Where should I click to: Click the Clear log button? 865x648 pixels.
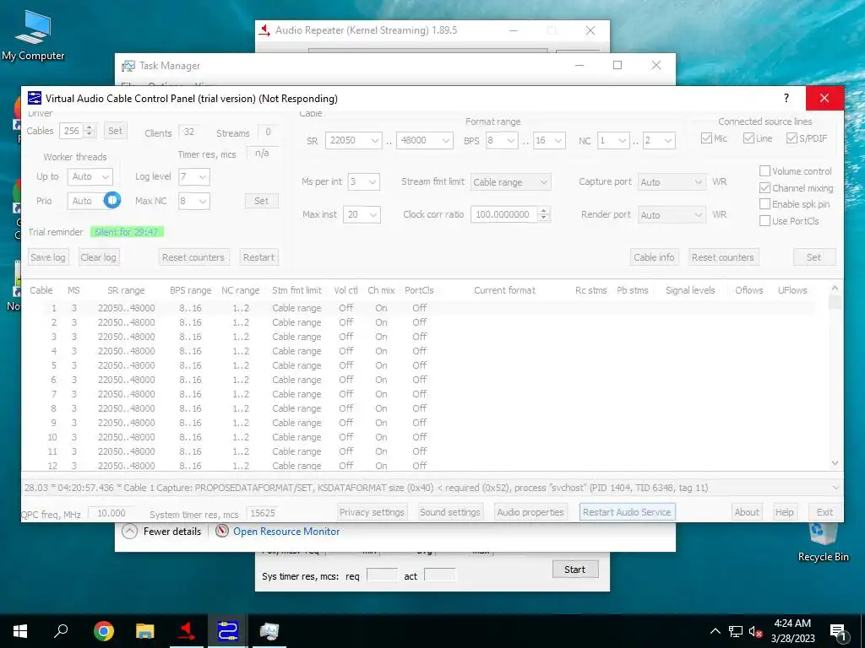(98, 257)
